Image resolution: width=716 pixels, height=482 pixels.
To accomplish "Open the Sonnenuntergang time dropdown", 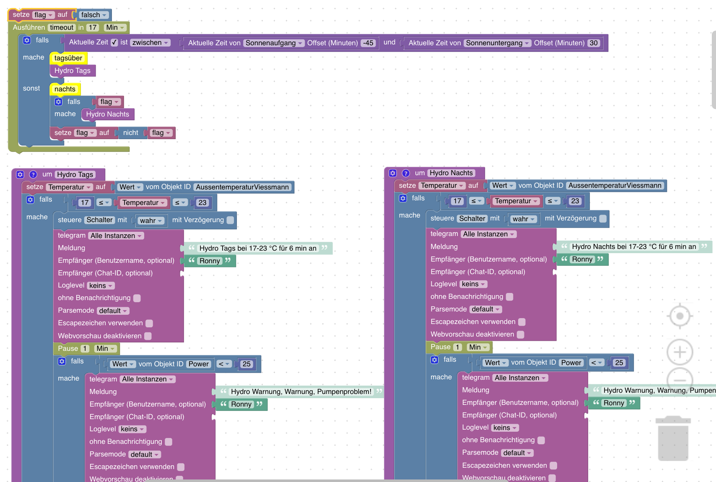I will click(498, 43).
